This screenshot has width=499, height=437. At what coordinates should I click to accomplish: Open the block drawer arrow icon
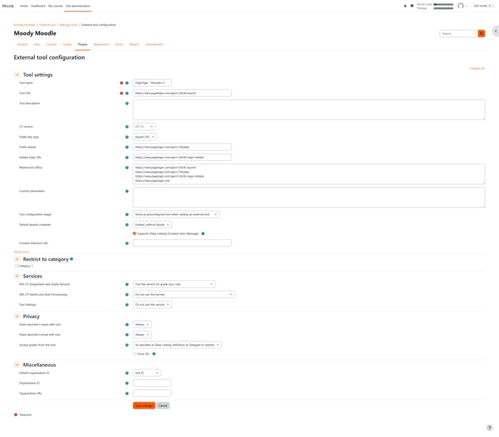click(x=495, y=31)
